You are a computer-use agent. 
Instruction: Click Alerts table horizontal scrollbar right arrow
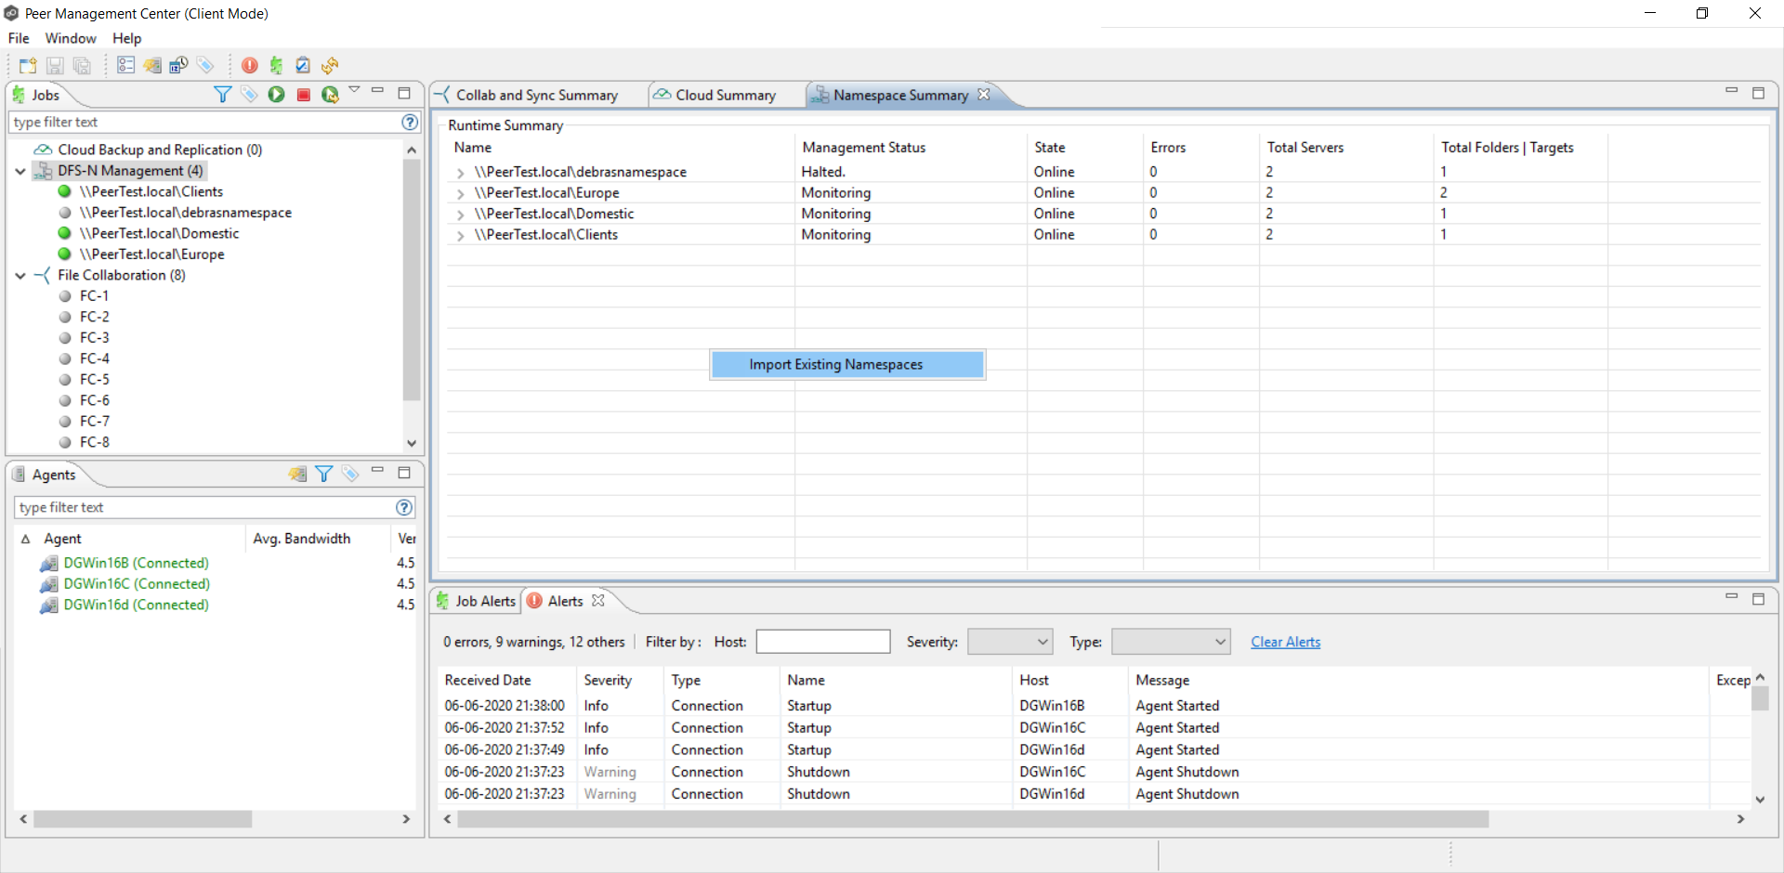coord(1740,819)
